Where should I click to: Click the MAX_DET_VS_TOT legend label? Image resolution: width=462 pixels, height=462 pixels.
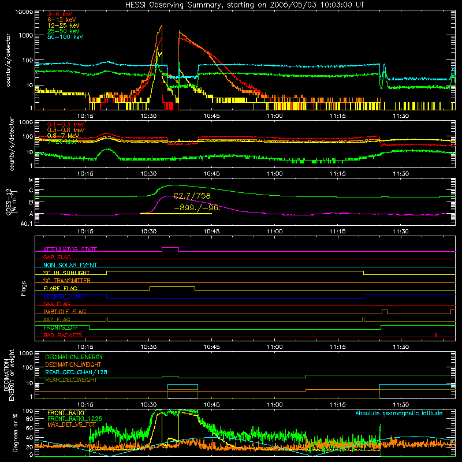[72, 424]
